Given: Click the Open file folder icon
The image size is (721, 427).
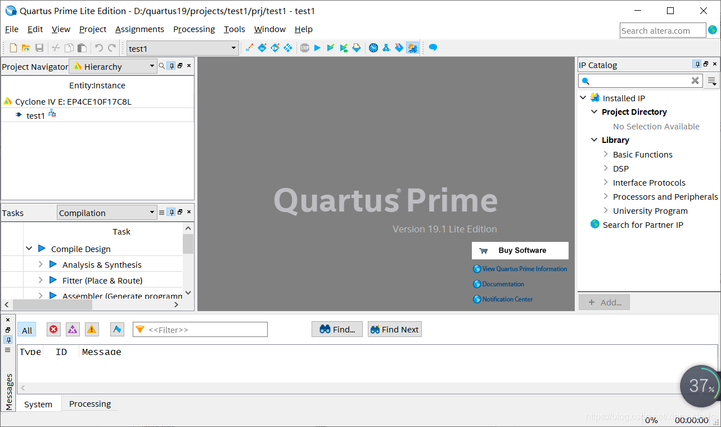Looking at the screenshot, I should (26, 48).
